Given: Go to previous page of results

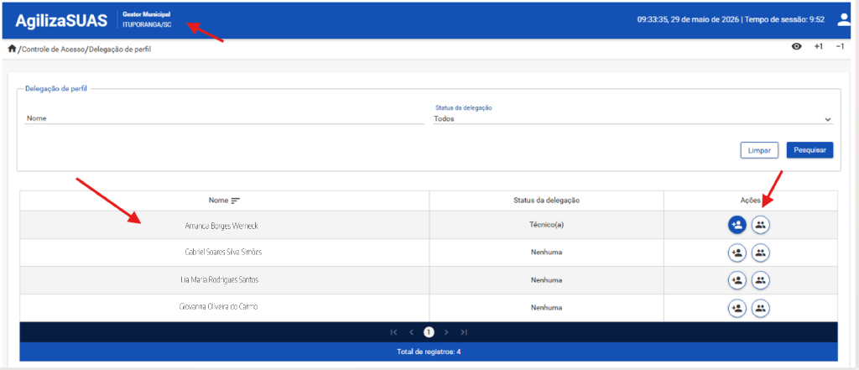Looking at the screenshot, I should click(411, 332).
